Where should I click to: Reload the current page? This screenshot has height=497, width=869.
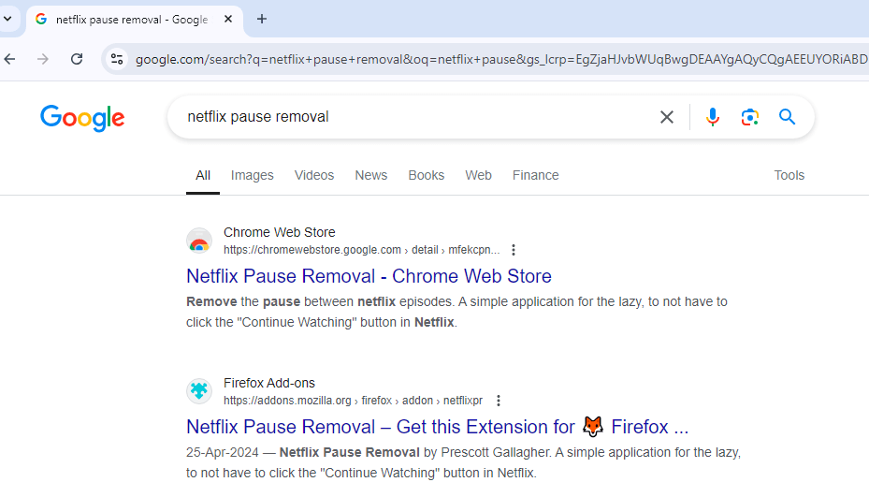click(77, 59)
